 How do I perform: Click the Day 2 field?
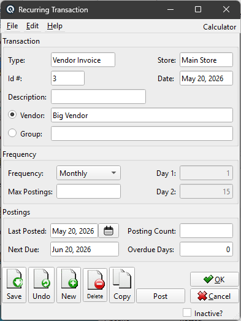tap(206, 191)
